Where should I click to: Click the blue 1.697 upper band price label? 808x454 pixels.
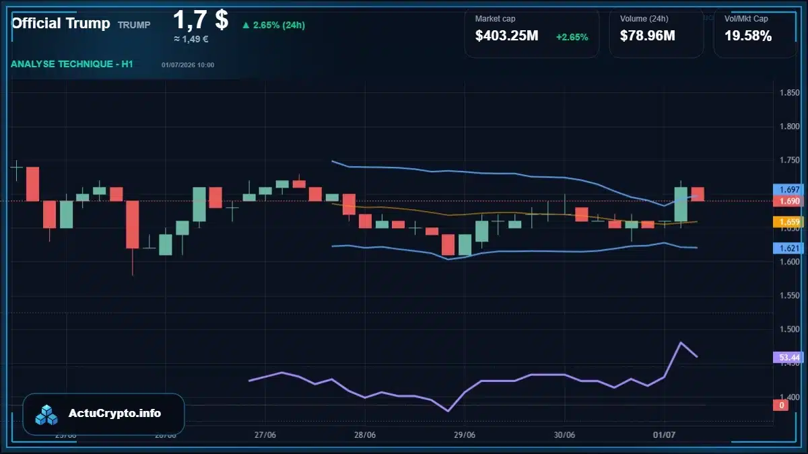coord(786,190)
